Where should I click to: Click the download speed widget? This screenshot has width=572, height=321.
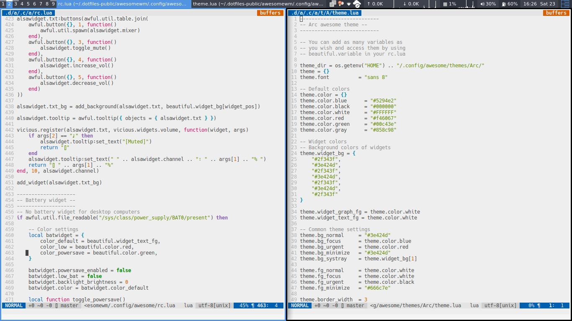[411, 4]
